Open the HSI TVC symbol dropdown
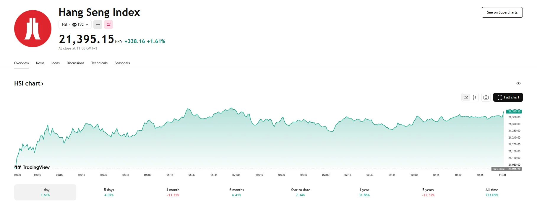537x209 pixels. (x=75, y=24)
